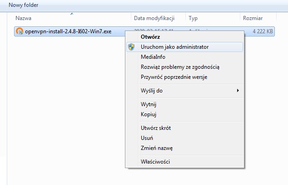The width and height of the screenshot is (288, 185).
Task: Click the Wyślij do menu item
Action: click(x=152, y=91)
